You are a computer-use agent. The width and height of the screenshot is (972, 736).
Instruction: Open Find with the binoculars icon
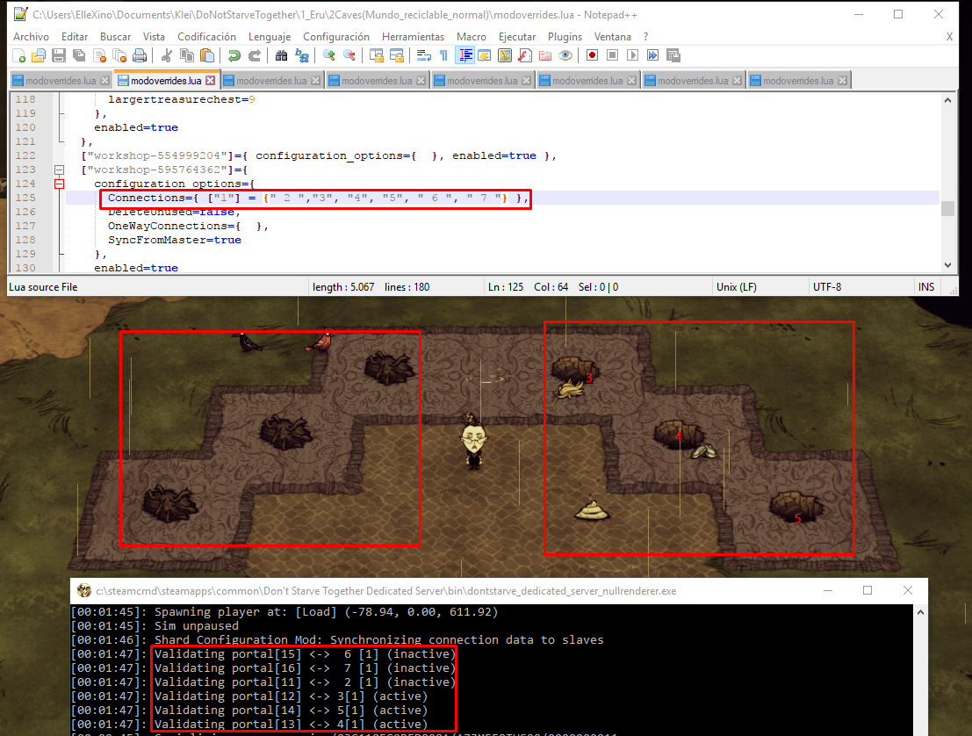coord(282,55)
